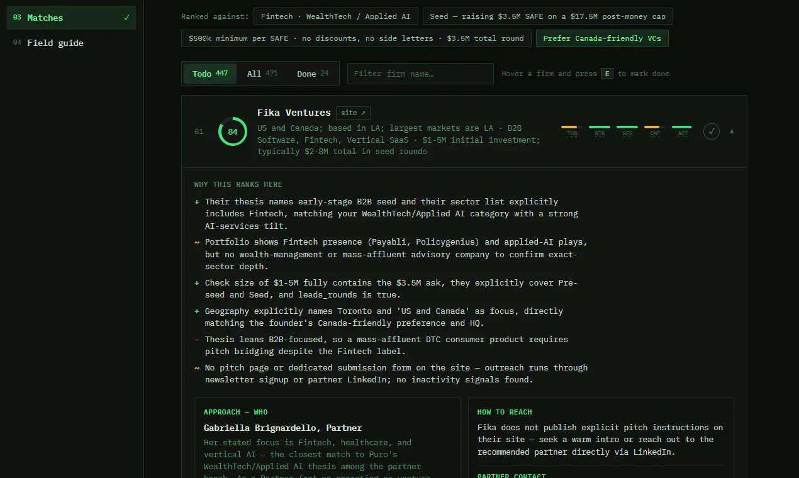Mark Fika Ventures done with the round checkmark button
Image resolution: width=799 pixels, height=478 pixels.
(x=712, y=131)
